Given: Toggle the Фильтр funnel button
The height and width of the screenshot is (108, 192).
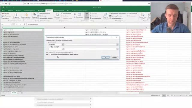Looking at the screenshot, I should (87, 16).
